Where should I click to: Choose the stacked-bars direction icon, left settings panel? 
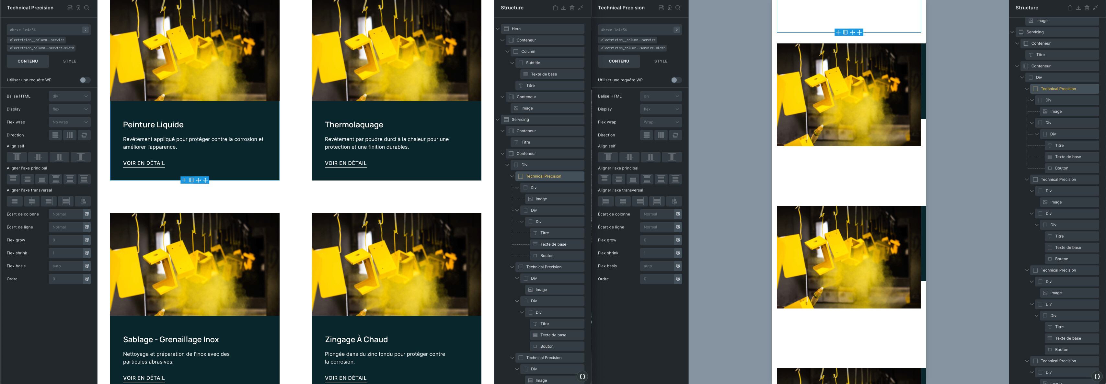tap(55, 135)
